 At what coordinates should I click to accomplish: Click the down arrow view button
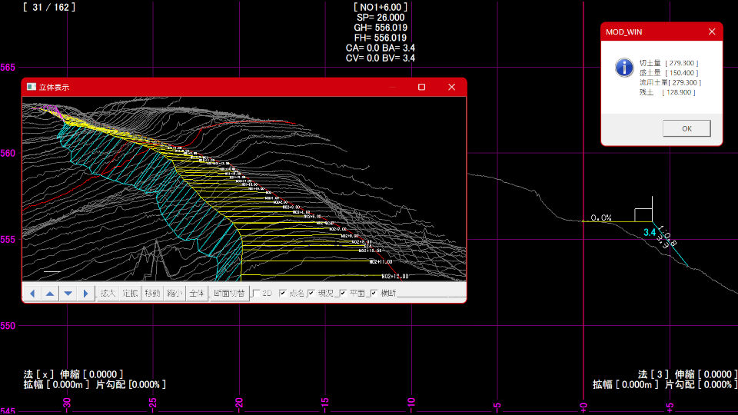pos(68,294)
